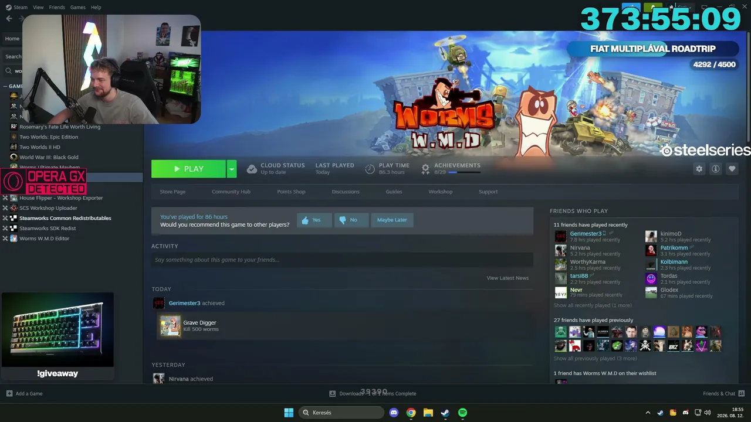Choose Maybe Later for the recommendation
The width and height of the screenshot is (751, 422).
(x=392, y=220)
